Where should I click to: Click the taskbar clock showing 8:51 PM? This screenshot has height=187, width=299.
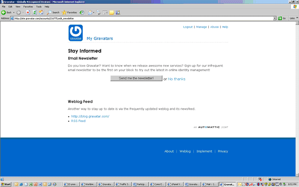pos(292,185)
